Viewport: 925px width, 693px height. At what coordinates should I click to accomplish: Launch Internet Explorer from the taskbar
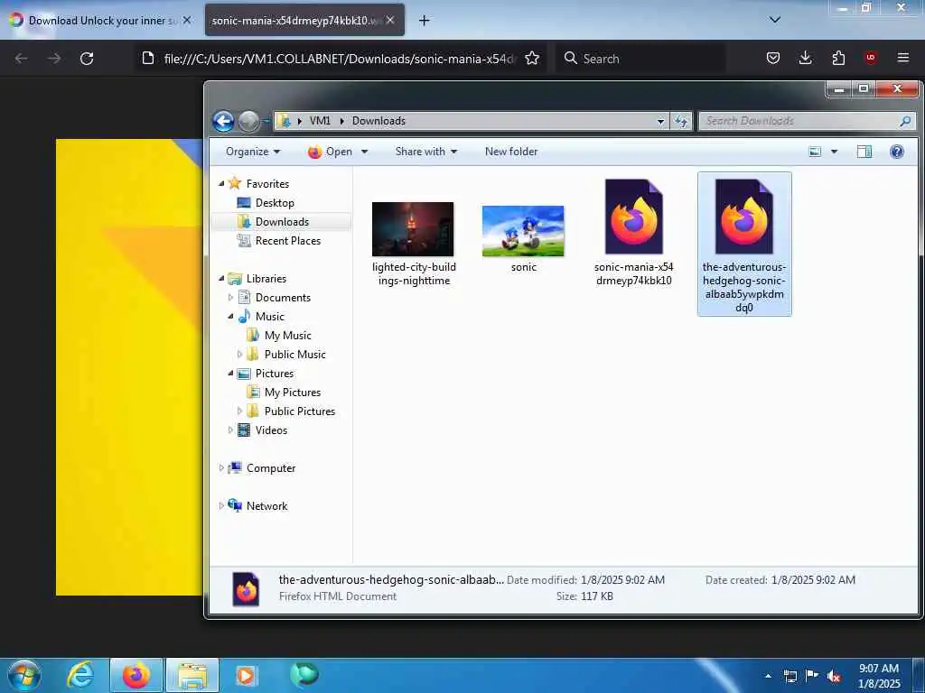[80, 675]
